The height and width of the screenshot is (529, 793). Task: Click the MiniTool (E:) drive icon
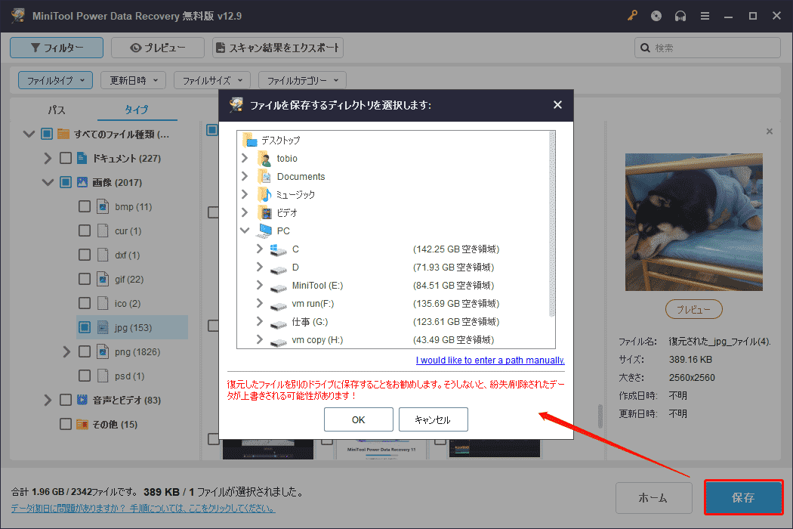(278, 286)
